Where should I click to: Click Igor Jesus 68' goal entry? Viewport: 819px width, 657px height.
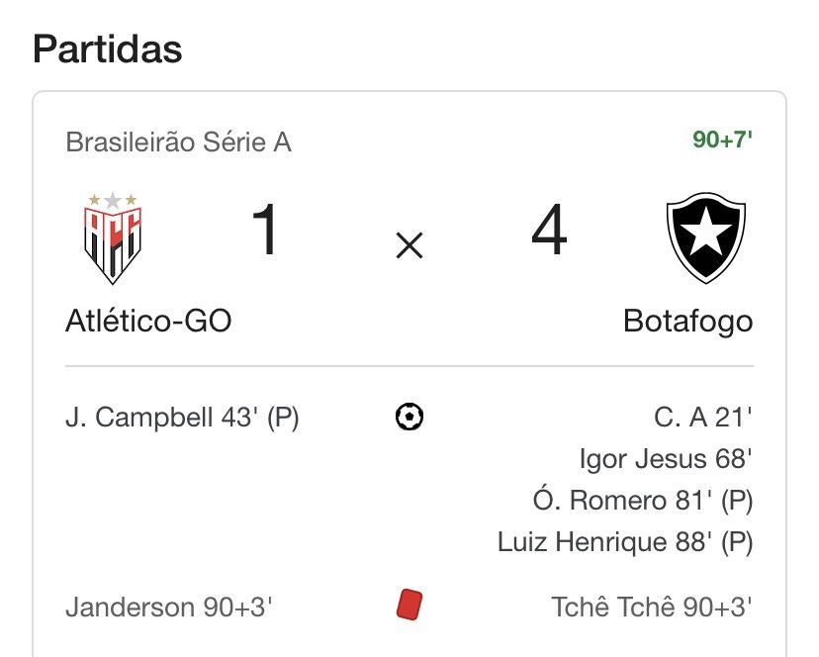click(666, 460)
